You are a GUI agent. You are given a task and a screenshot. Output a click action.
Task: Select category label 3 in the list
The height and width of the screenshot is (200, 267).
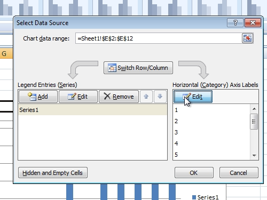coord(211,132)
